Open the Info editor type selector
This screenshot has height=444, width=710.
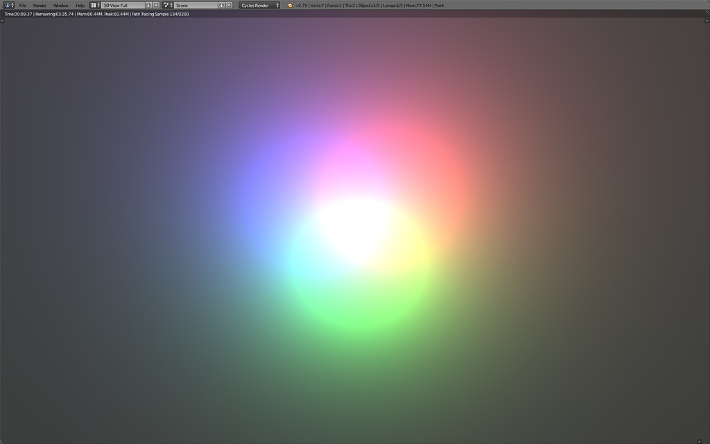pos(9,6)
